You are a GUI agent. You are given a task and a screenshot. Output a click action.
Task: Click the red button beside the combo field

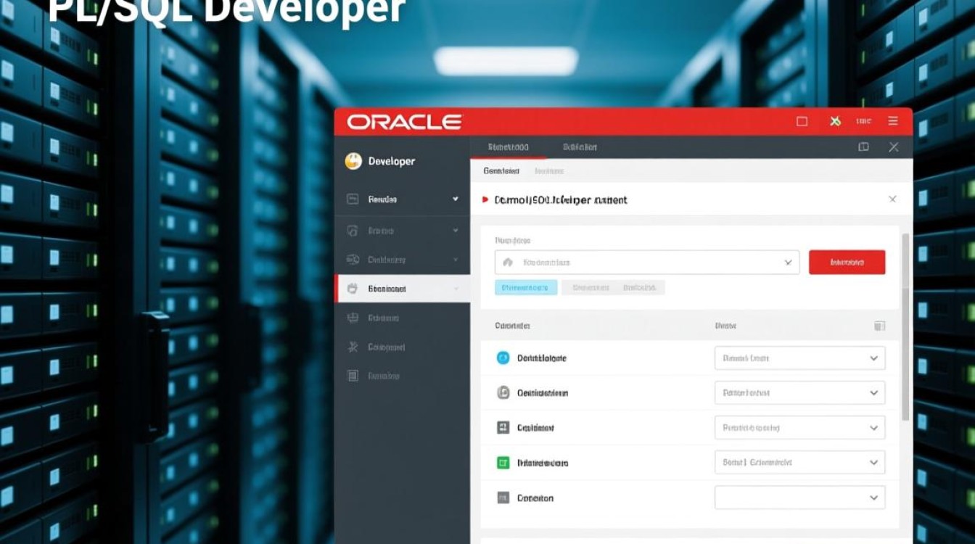coord(847,262)
